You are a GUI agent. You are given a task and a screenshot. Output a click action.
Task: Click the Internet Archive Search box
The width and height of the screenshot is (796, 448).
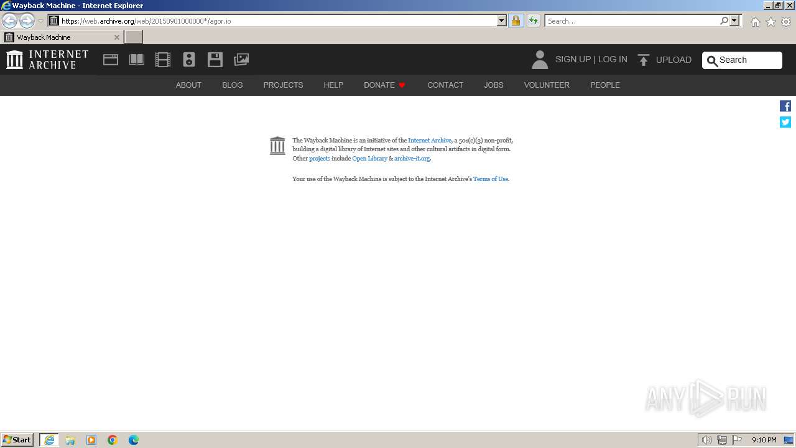point(742,60)
